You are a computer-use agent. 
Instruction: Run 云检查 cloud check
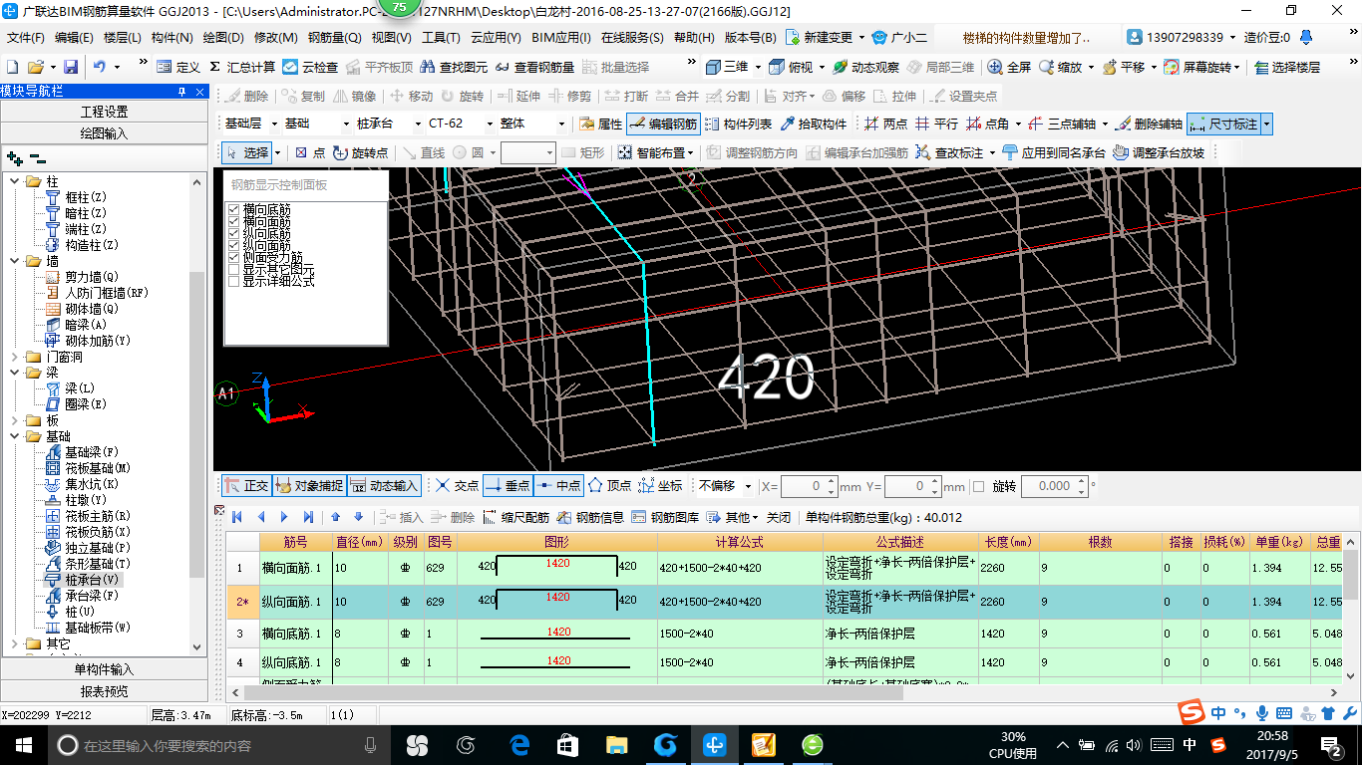pos(310,67)
